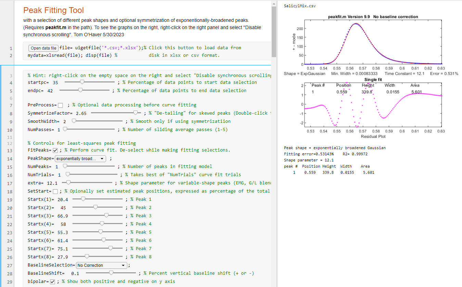The width and height of the screenshot is (462, 287).
Task: Enable the SetStart checkbox
Action: point(55,191)
